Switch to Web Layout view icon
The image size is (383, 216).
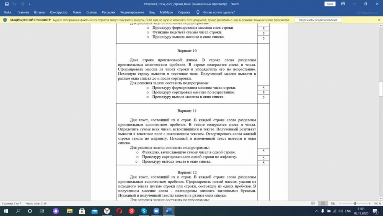coord(333,203)
